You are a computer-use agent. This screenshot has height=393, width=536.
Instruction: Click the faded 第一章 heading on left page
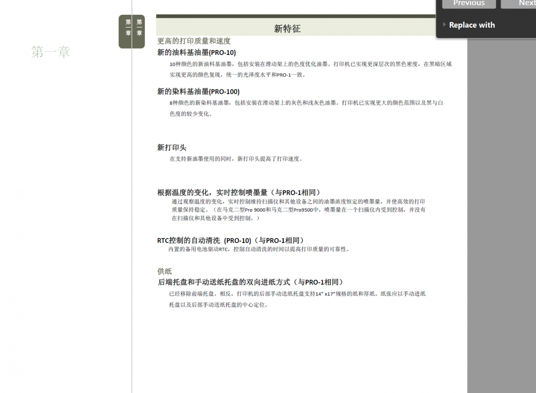[50, 52]
